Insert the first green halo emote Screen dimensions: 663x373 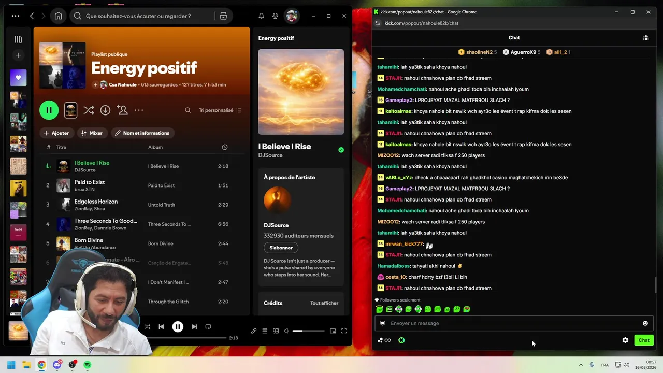(x=380, y=309)
